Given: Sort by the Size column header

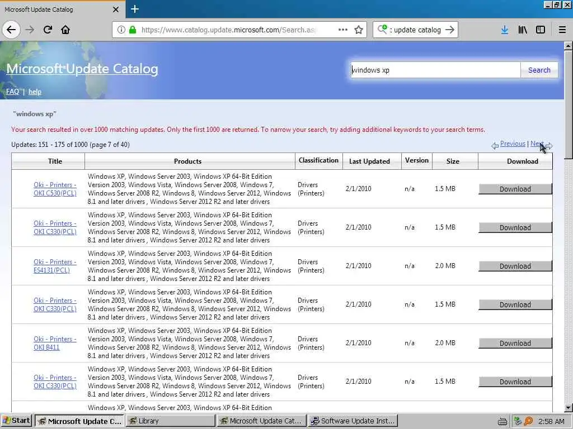Looking at the screenshot, I should click(x=452, y=161).
